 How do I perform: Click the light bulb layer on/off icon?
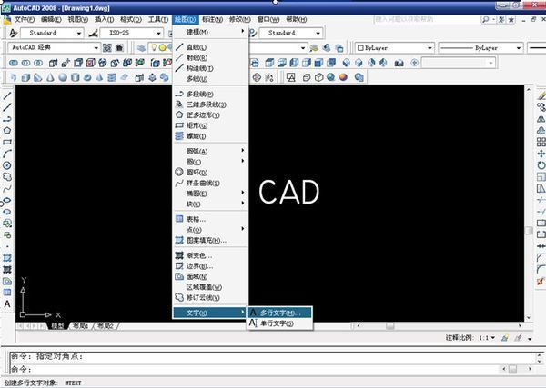pos(153,47)
